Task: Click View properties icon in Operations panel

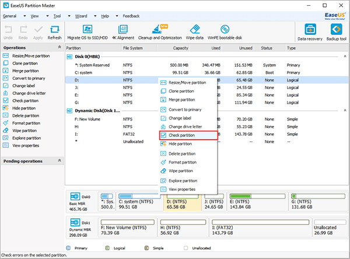Action: (x=6, y=146)
